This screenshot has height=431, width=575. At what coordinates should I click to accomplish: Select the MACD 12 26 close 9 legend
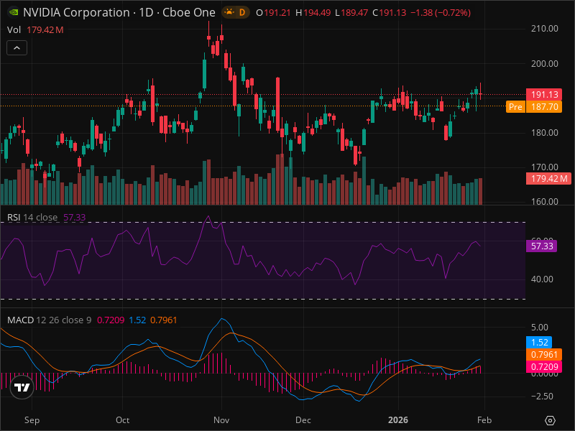click(x=92, y=320)
